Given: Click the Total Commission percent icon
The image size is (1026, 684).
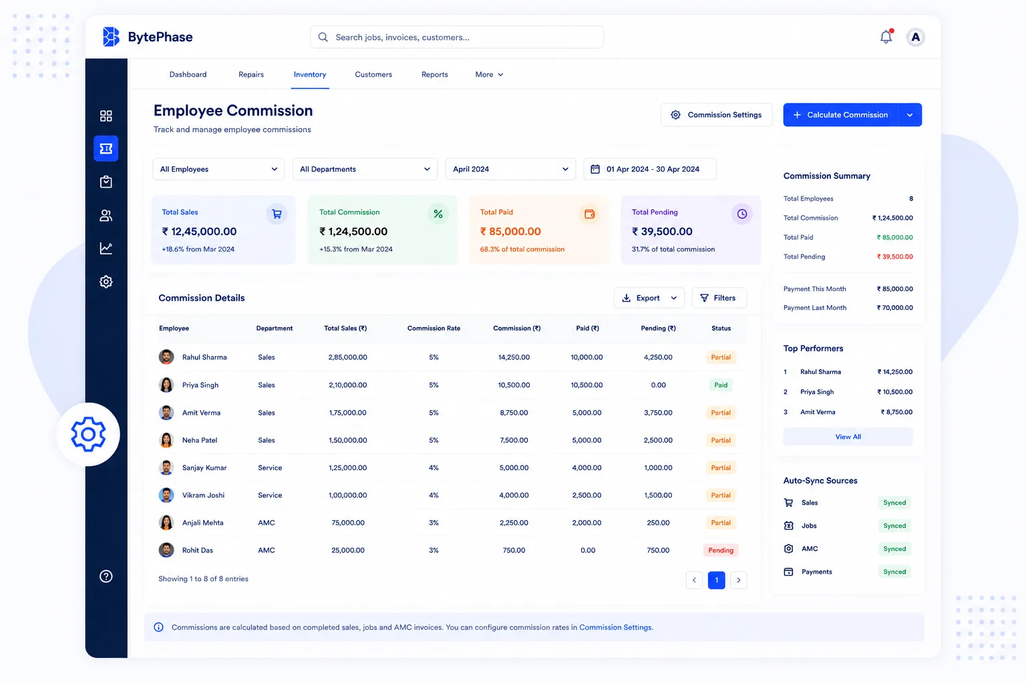Looking at the screenshot, I should tap(438, 214).
